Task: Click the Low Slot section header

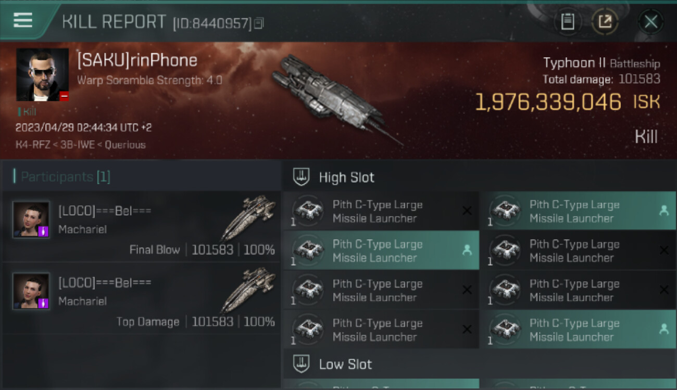Action: 345,364
